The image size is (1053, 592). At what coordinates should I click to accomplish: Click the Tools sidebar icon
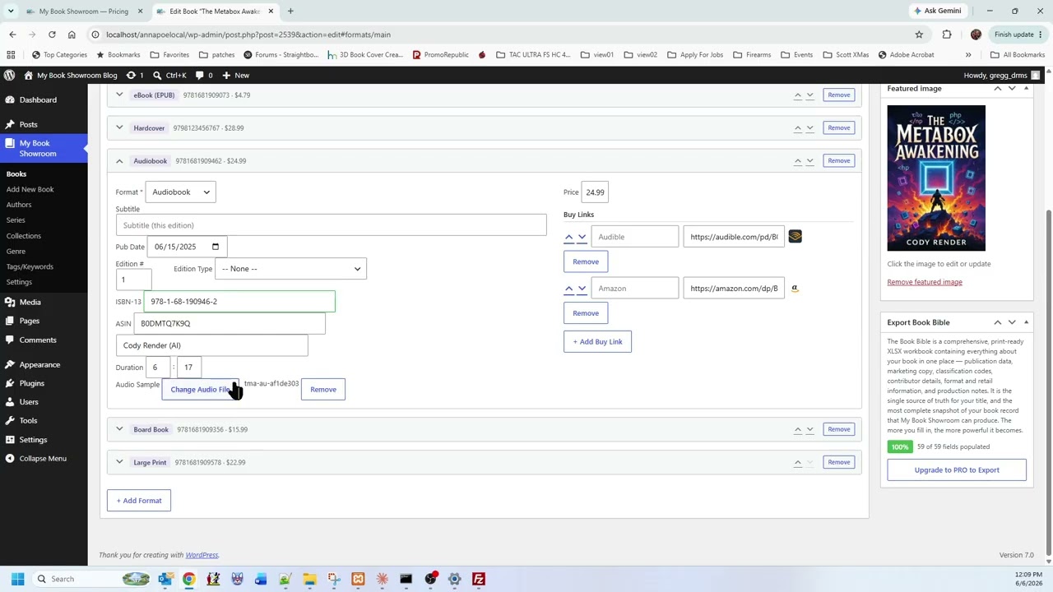(x=9, y=420)
